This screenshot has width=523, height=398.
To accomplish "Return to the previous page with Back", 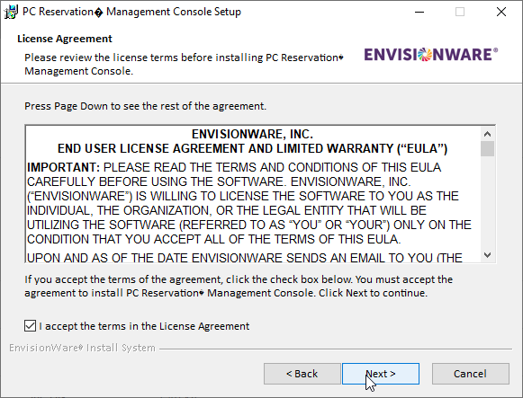I will (x=302, y=374).
